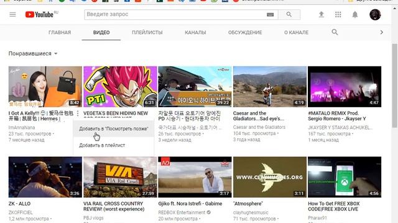The height and width of the screenshot is (223, 398).
Task: Switch to the ГЛАВНАЯ tab
Action: point(60,32)
